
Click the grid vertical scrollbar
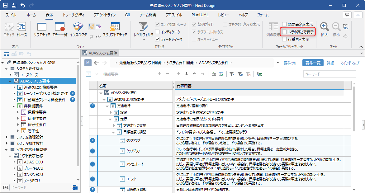point(354,110)
